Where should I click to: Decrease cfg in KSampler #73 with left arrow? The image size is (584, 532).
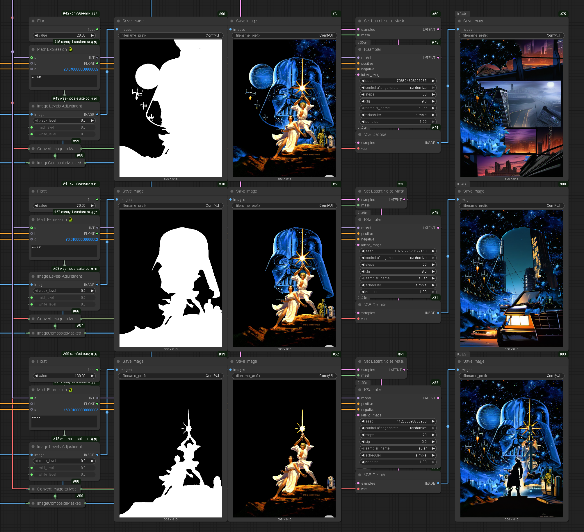coord(363,101)
